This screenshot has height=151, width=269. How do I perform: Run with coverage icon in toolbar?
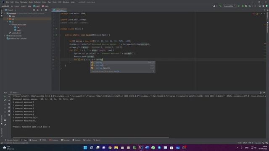(x=246, y=6)
